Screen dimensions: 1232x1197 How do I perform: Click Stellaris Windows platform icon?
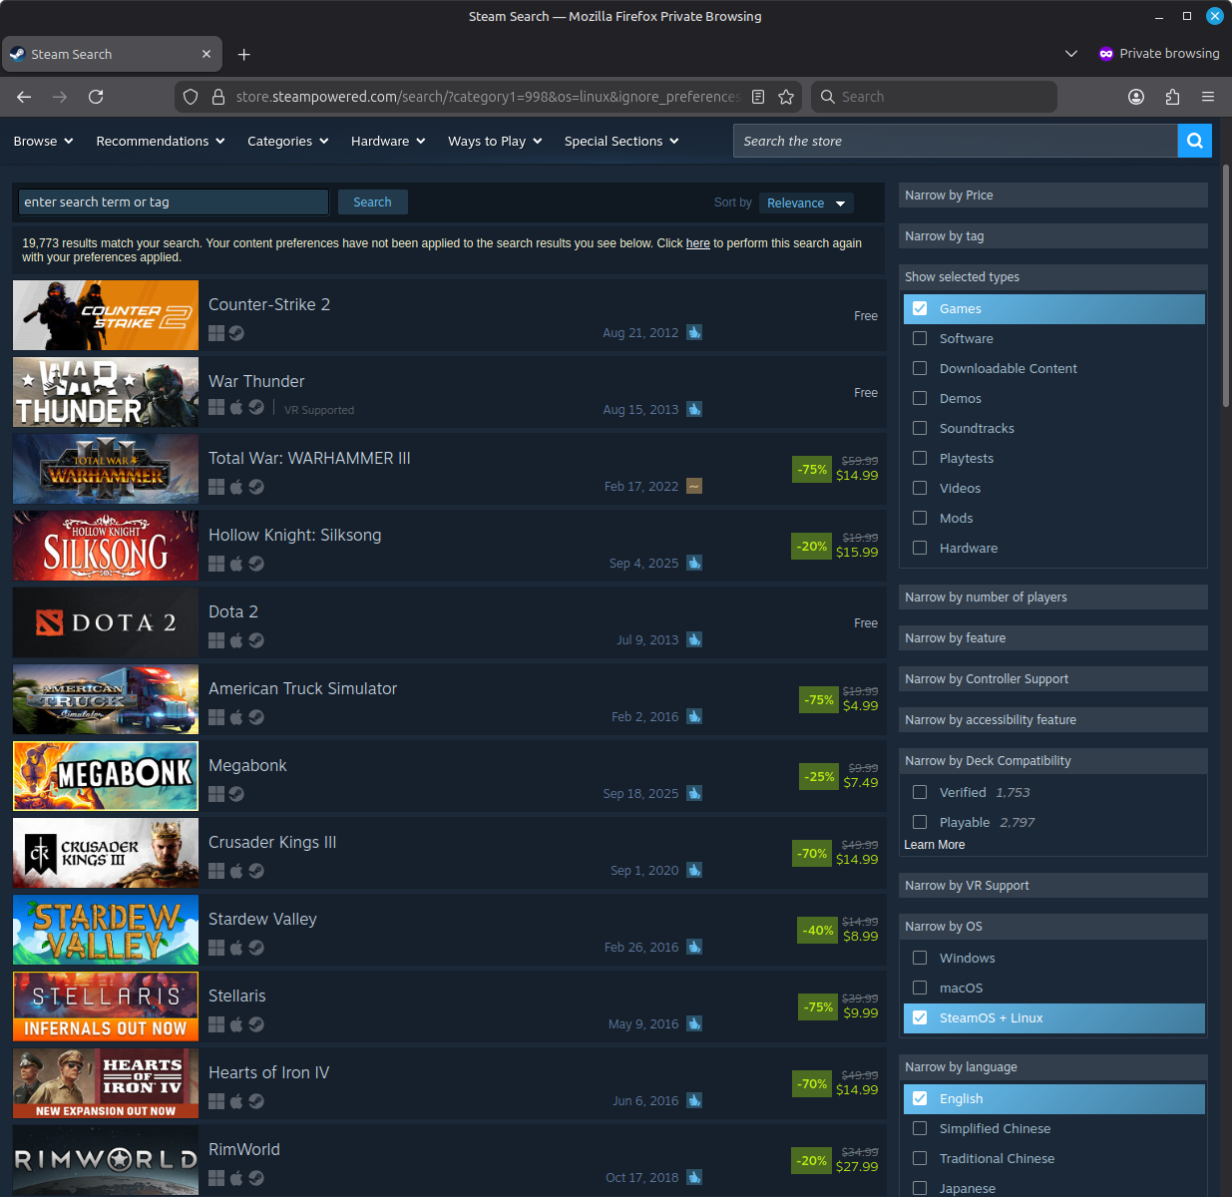point(216,1024)
